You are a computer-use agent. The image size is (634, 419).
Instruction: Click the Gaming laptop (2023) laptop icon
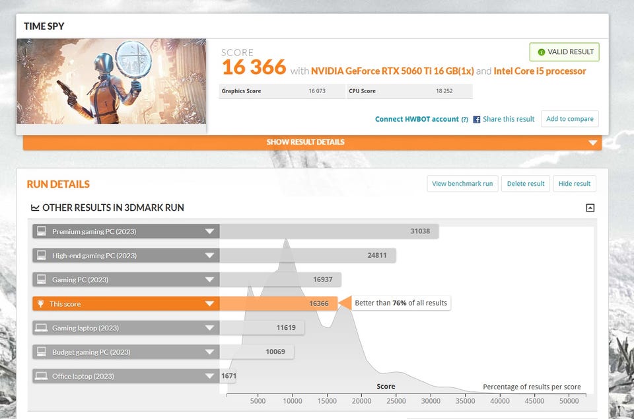point(41,328)
